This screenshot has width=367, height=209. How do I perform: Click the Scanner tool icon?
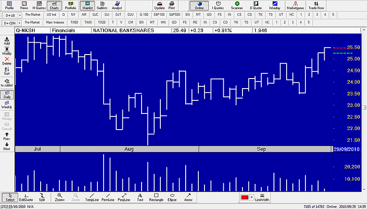click(237, 6)
